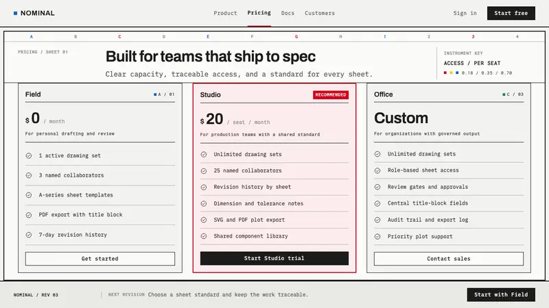Click the check icon beside 25 named collaborators
The image size is (549, 308).
[x=204, y=170]
